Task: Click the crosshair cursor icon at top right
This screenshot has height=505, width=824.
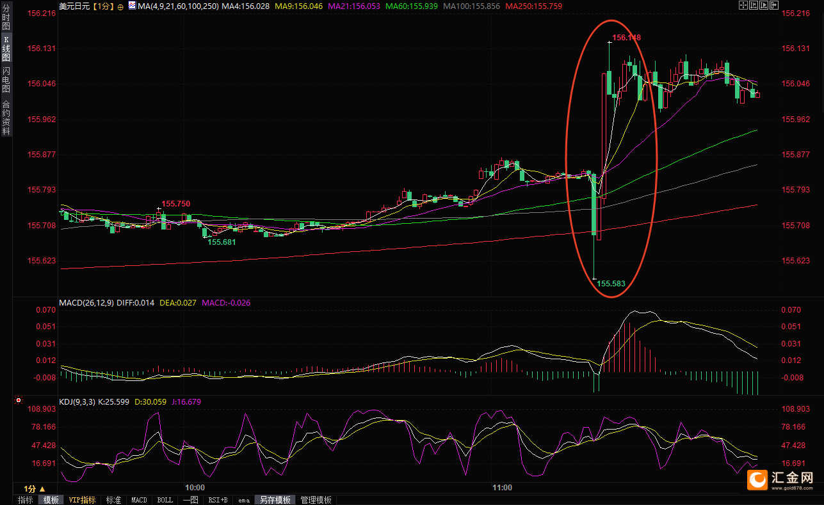Action: pyautogui.click(x=743, y=5)
